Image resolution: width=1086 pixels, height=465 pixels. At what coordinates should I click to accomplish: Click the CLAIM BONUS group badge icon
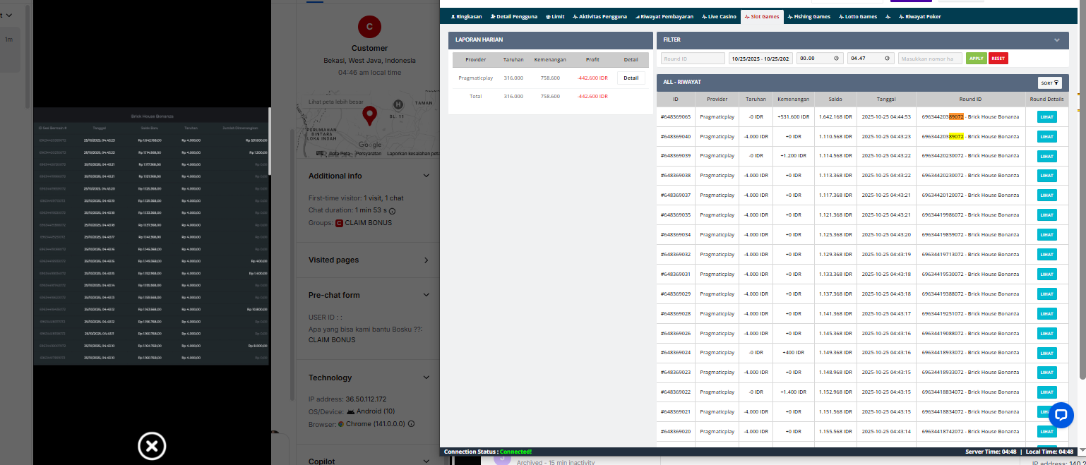click(339, 223)
